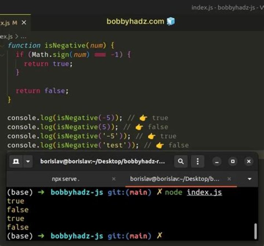
Task: Collapse the isNegative function fold arrow
Action: coord(2,46)
